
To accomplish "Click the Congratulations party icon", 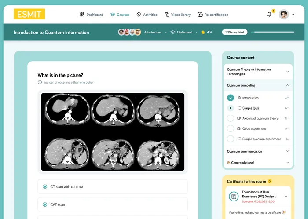I will click(229, 162).
